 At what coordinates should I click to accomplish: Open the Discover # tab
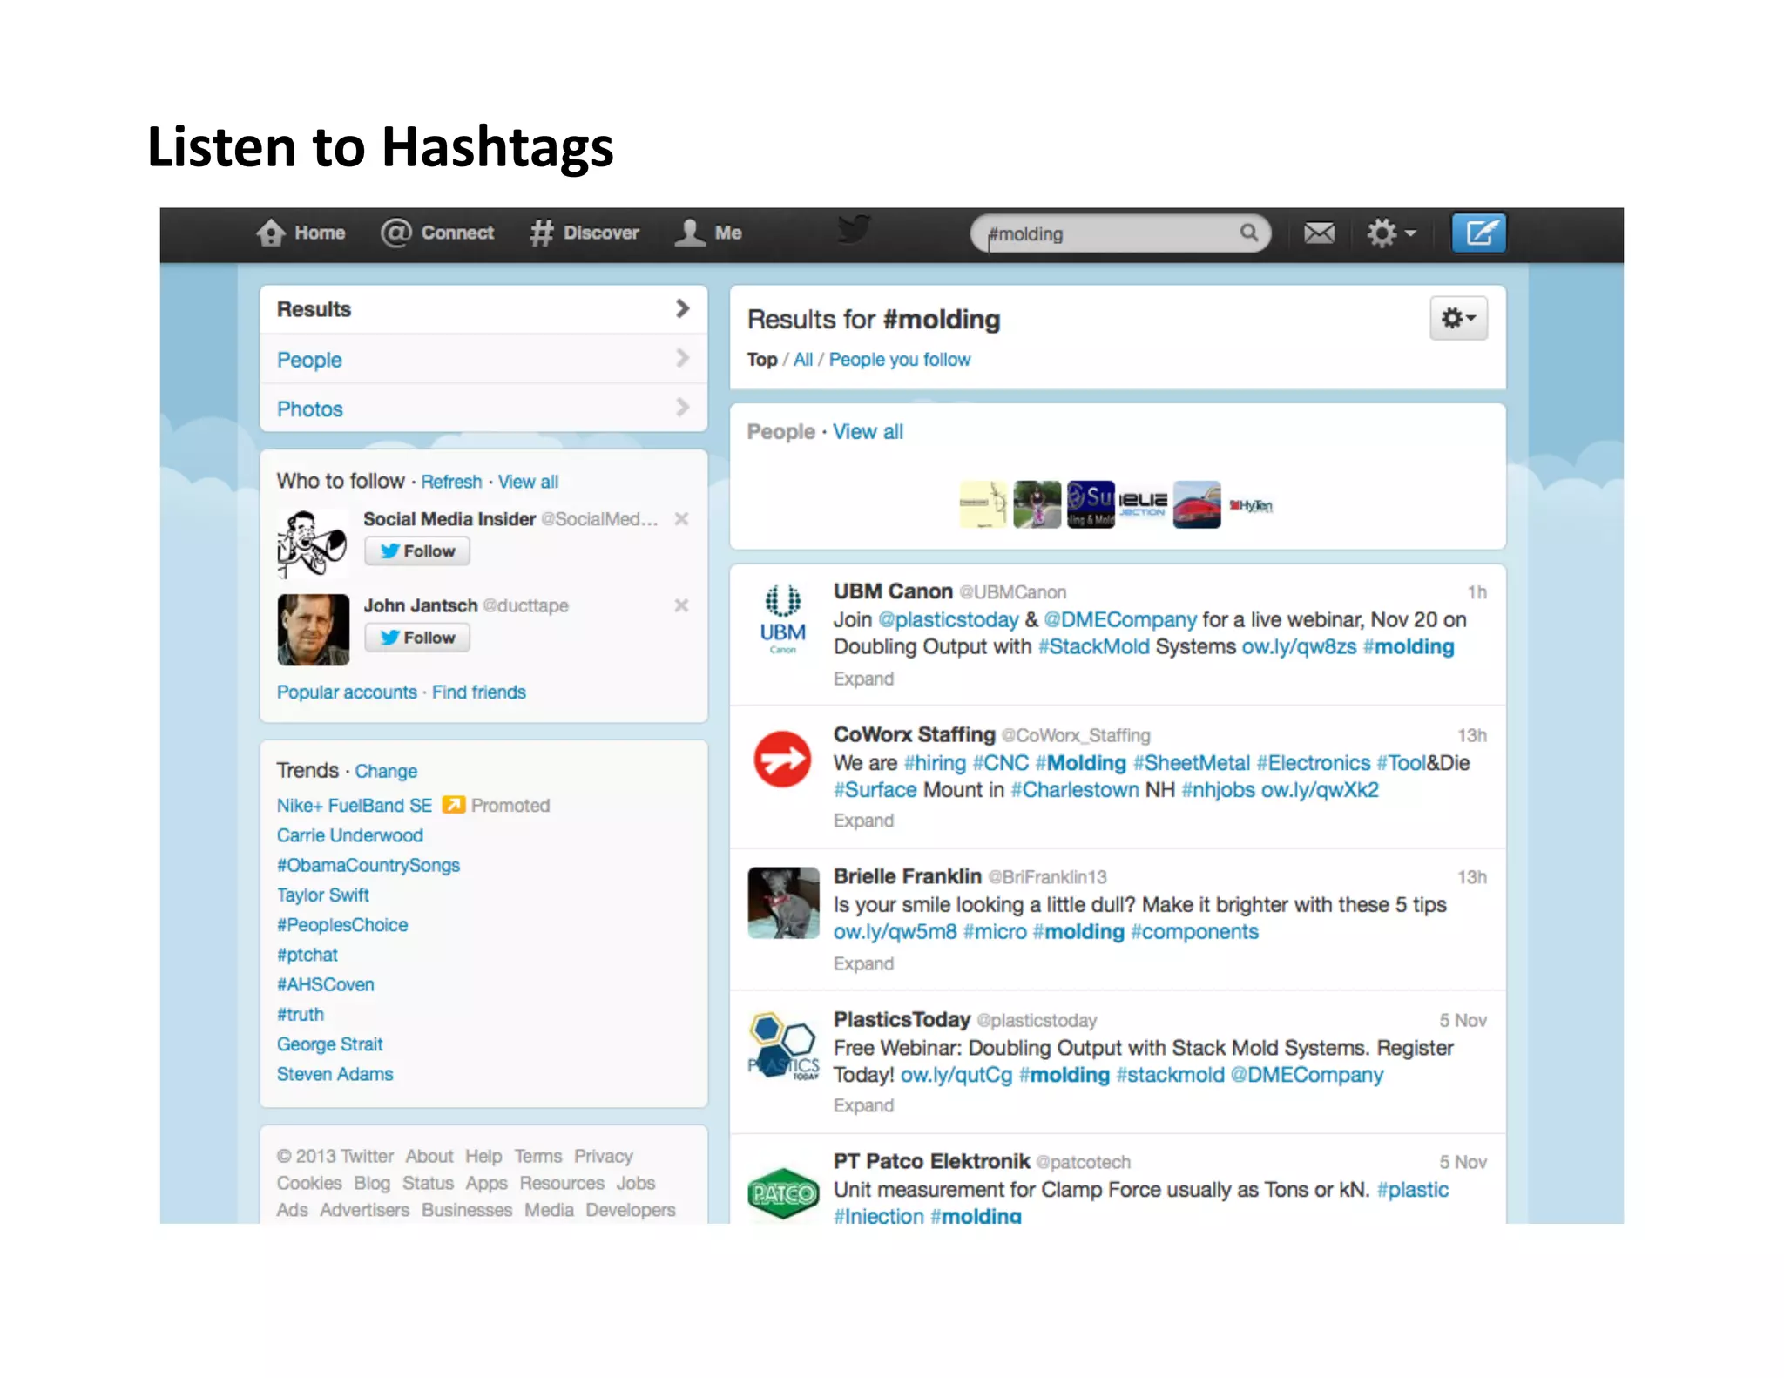(585, 233)
